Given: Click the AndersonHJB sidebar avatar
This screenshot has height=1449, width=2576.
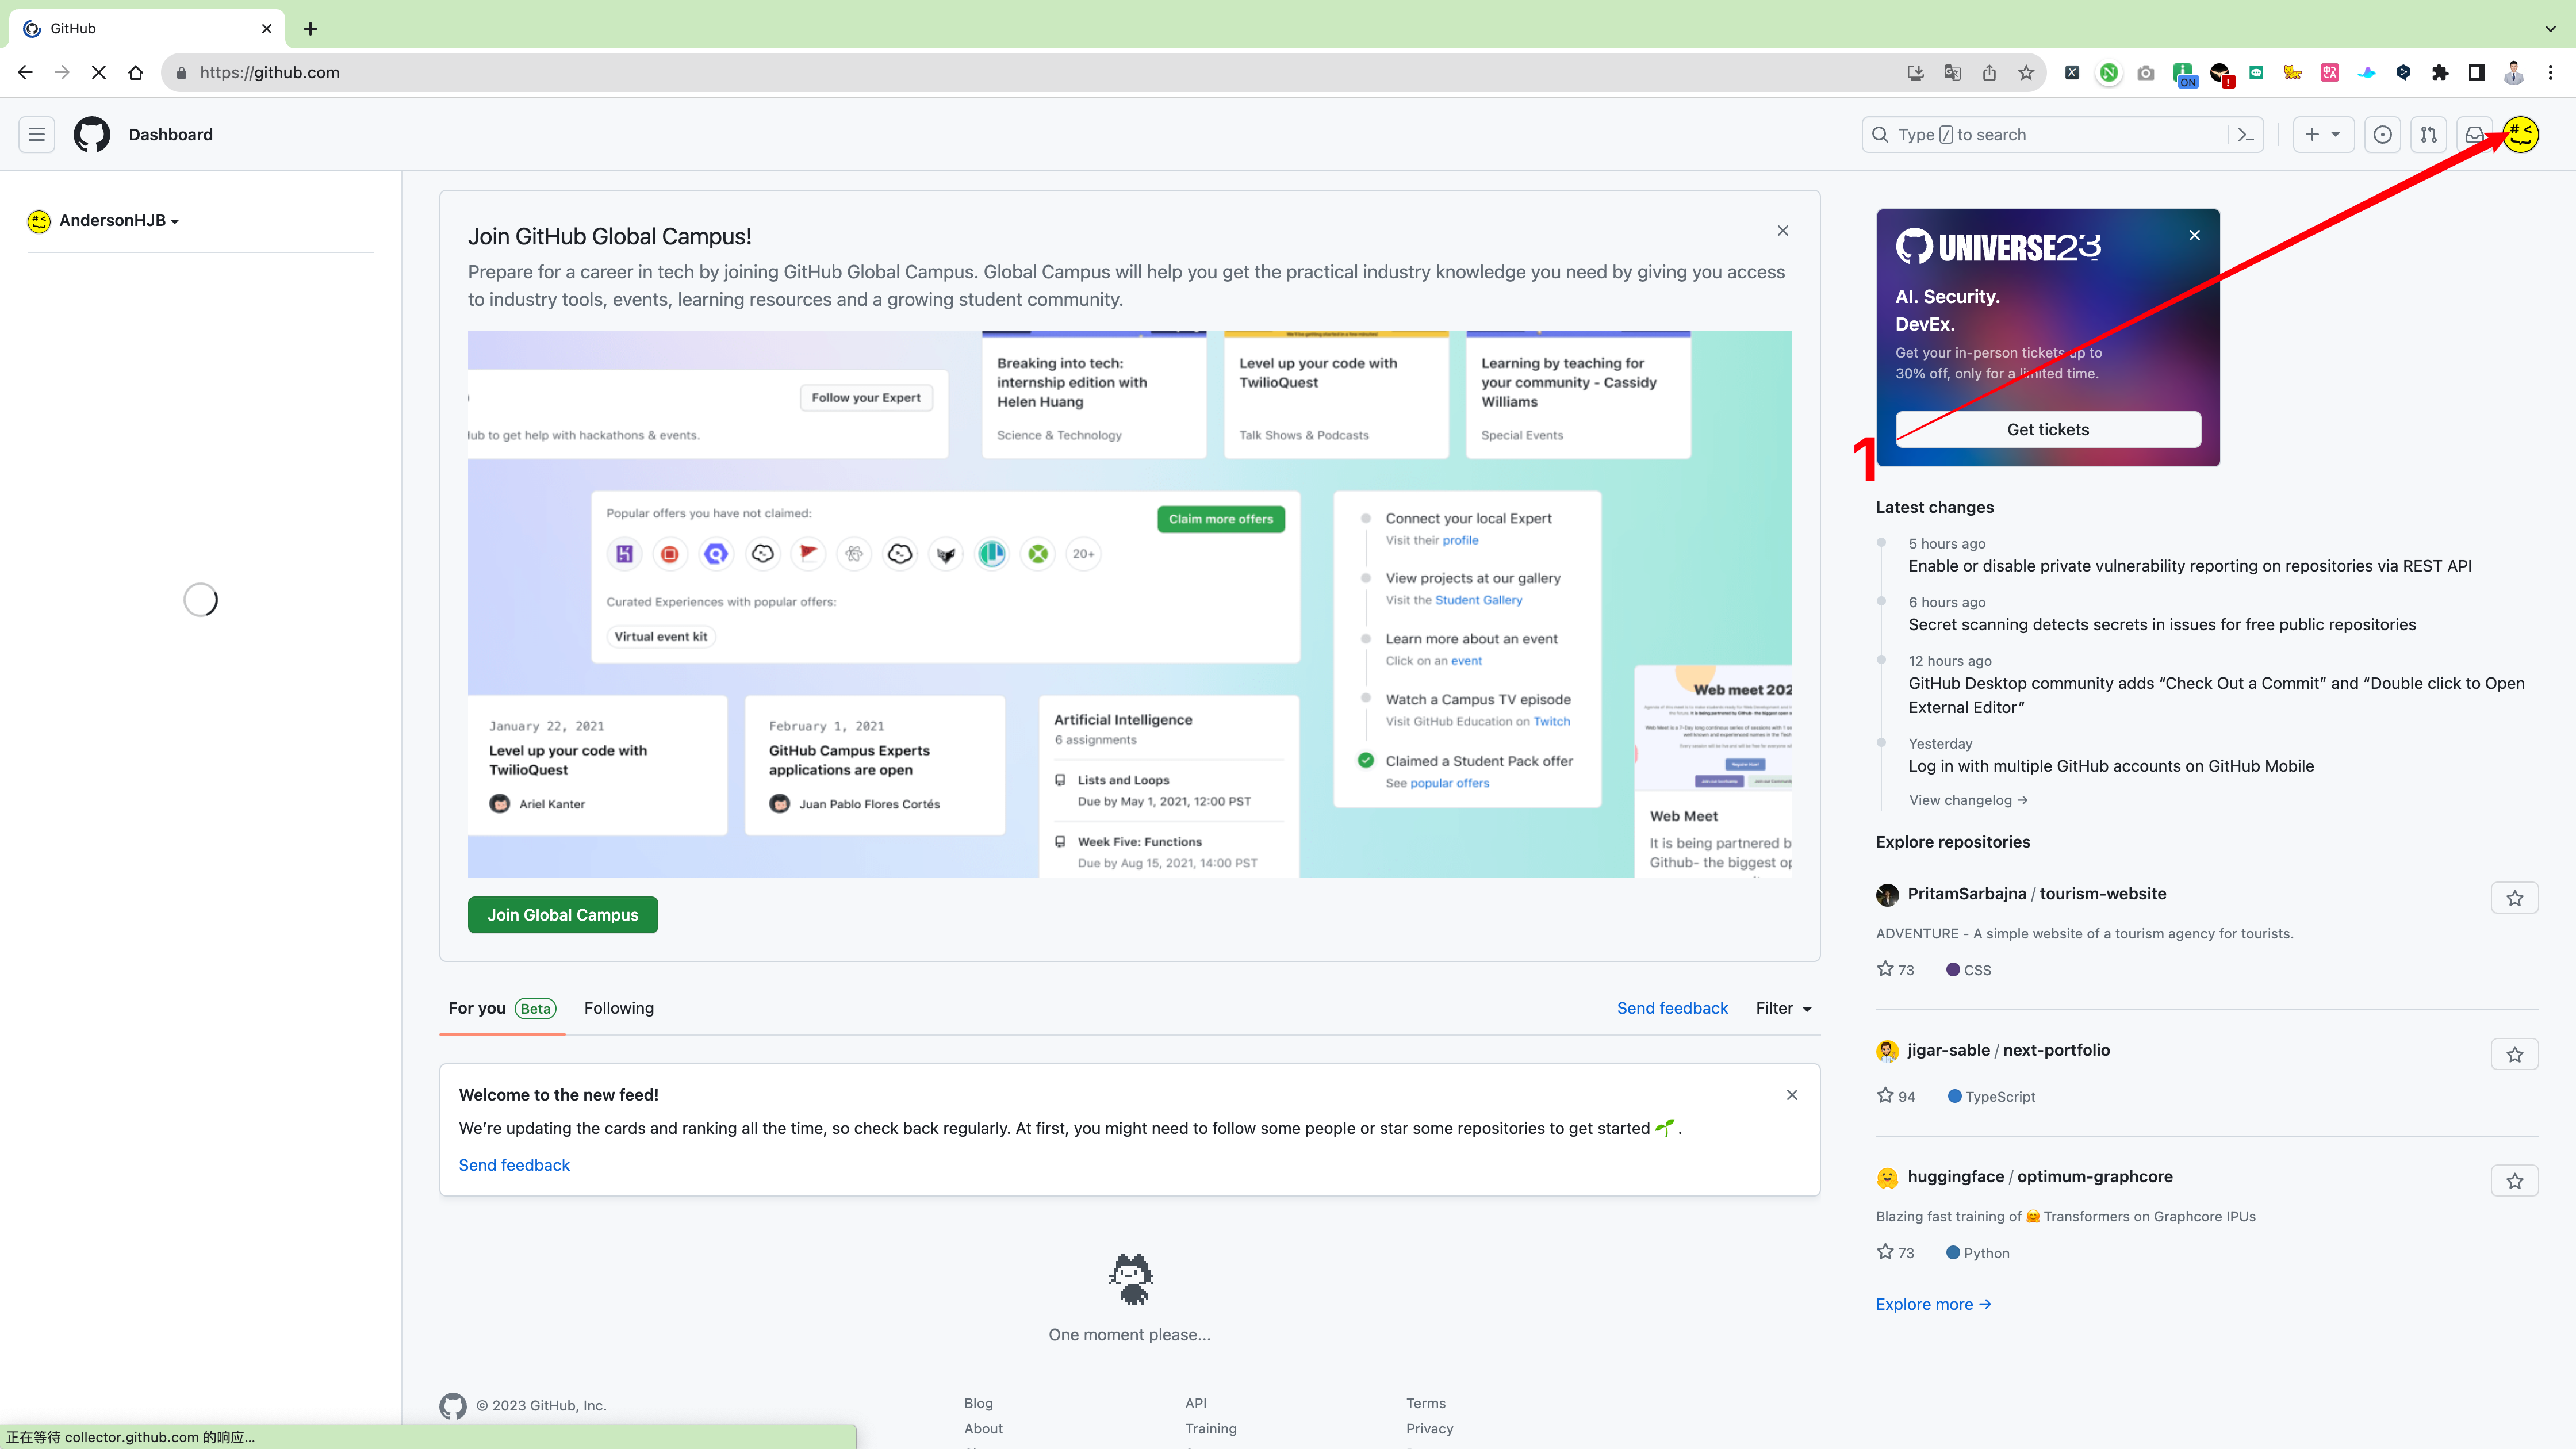Looking at the screenshot, I should 39,221.
